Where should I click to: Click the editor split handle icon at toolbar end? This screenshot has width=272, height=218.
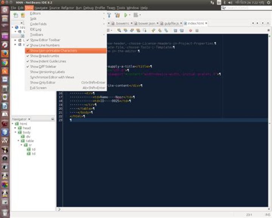point(268,30)
